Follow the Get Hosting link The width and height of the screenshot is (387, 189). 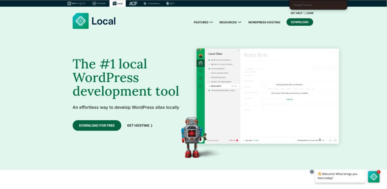[140, 125]
